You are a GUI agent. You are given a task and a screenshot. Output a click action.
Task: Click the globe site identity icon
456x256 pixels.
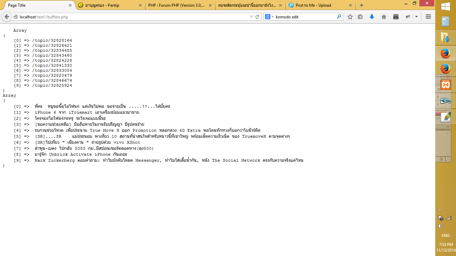tap(16, 17)
